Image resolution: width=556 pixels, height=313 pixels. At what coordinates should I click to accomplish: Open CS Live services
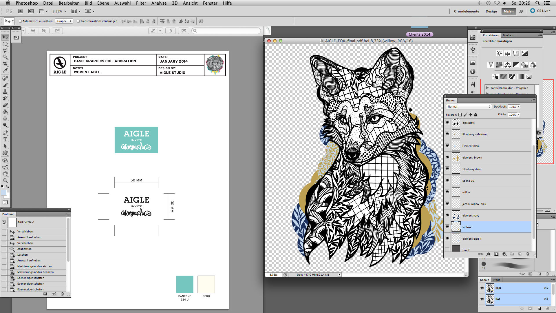coord(541,11)
